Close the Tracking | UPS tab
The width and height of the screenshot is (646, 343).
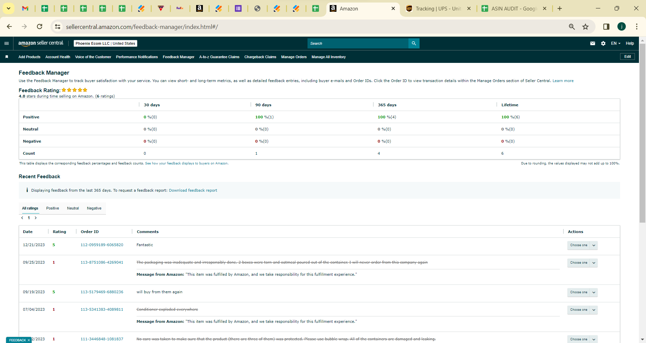coord(469,8)
